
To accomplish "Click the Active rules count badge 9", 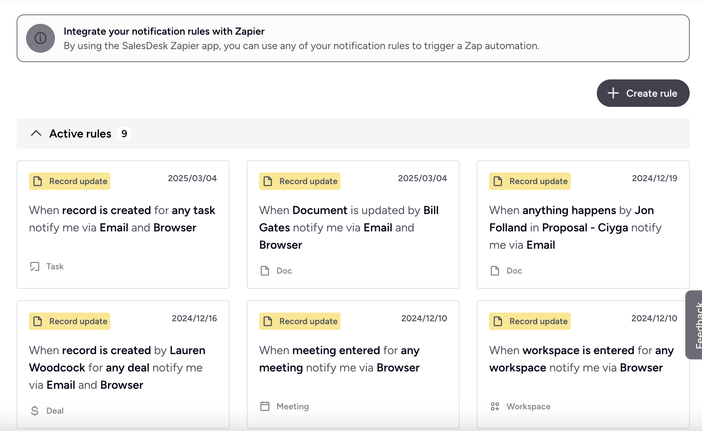I will [x=124, y=134].
